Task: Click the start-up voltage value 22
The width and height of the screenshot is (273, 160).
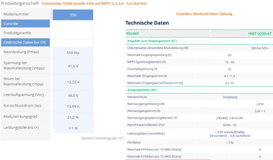Action: point(229,69)
